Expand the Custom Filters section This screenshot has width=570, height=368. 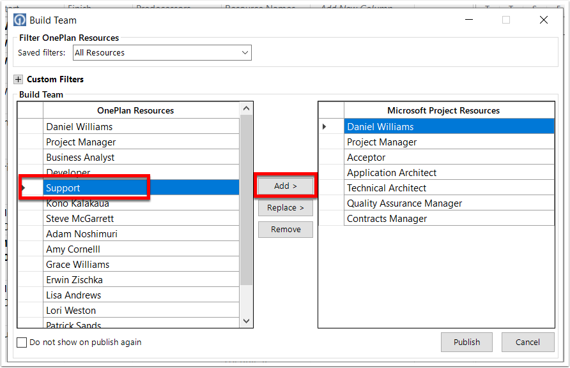(x=18, y=79)
